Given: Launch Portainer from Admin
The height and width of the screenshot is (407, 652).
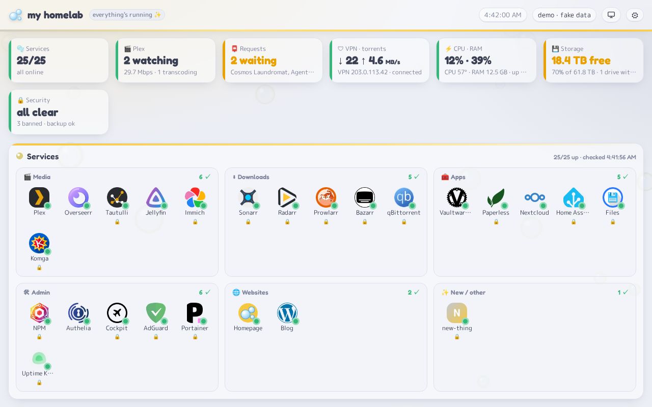Looking at the screenshot, I should pyautogui.click(x=195, y=313).
